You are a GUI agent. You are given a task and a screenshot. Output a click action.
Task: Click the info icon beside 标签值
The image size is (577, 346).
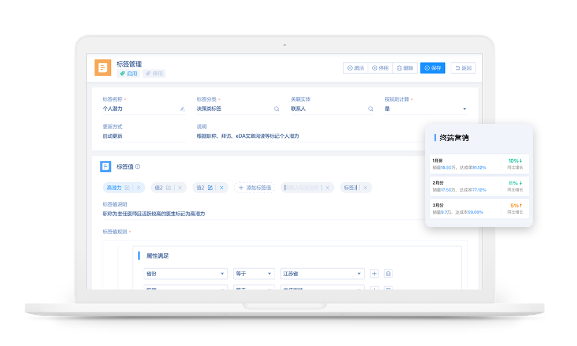tap(137, 167)
